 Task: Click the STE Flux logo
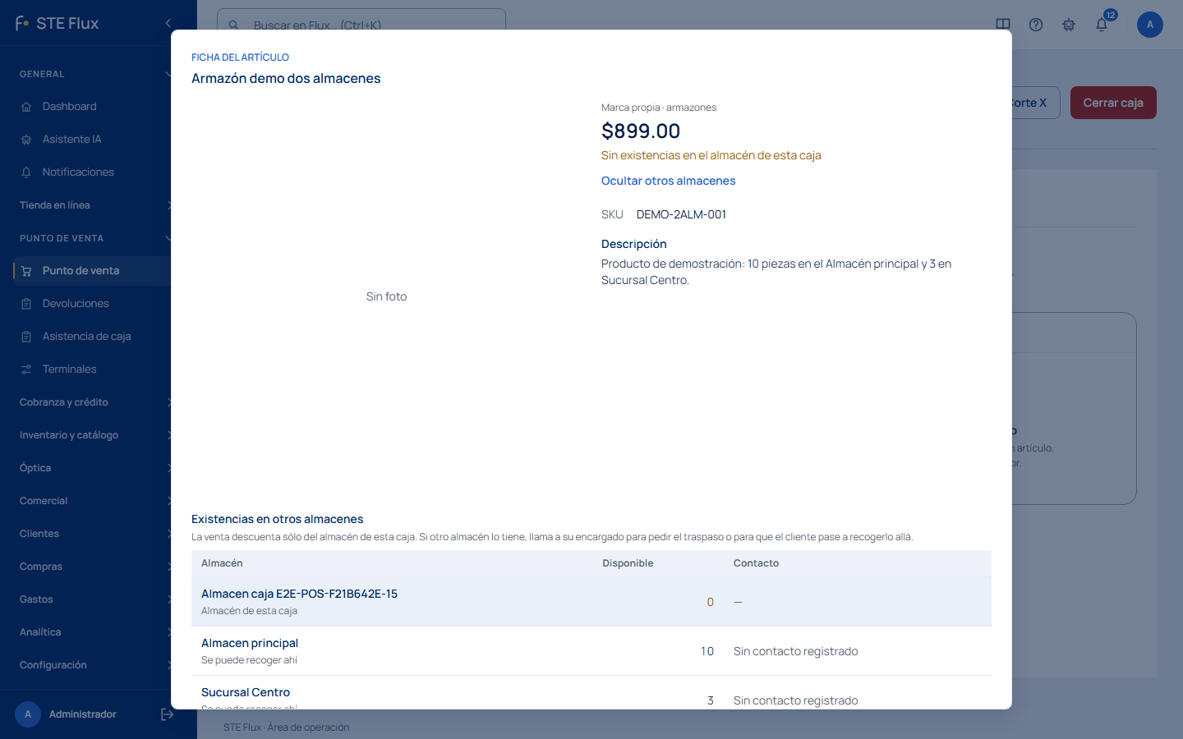57,23
